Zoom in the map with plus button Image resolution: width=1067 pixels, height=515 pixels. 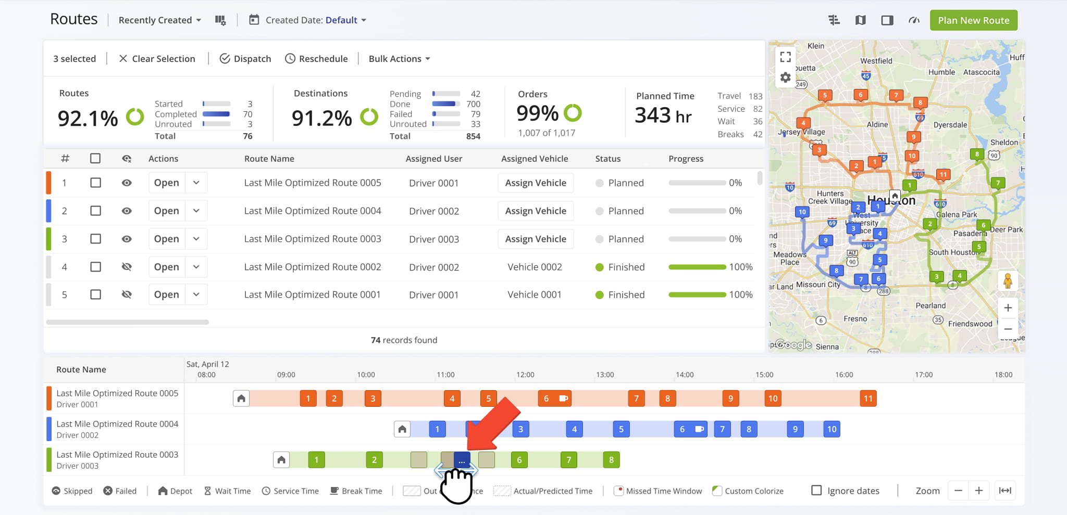click(x=1008, y=307)
